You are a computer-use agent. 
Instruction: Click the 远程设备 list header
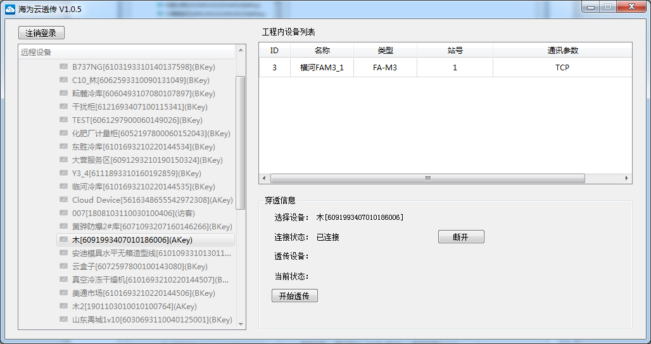point(127,52)
